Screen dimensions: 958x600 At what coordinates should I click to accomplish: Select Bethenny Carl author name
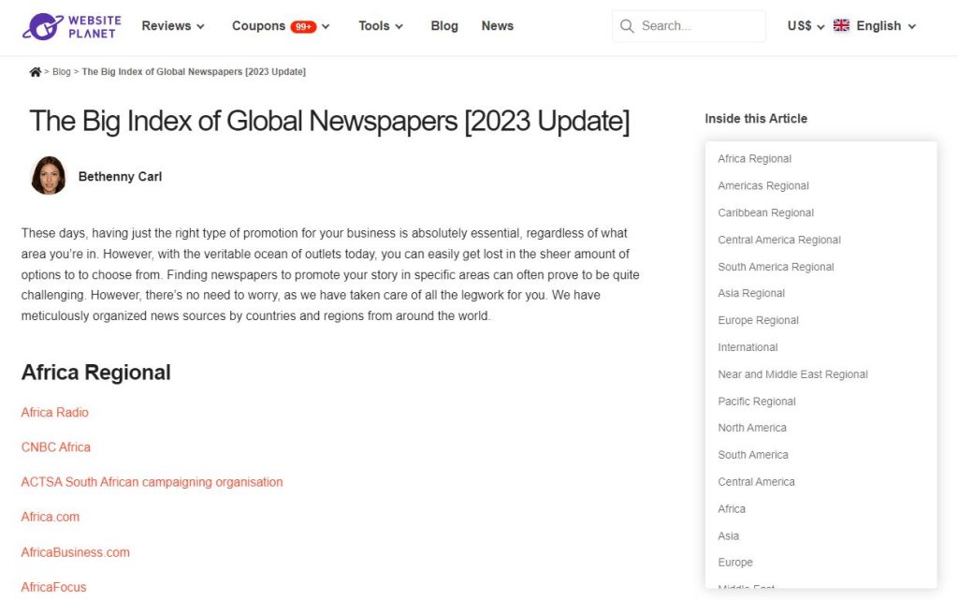point(120,176)
